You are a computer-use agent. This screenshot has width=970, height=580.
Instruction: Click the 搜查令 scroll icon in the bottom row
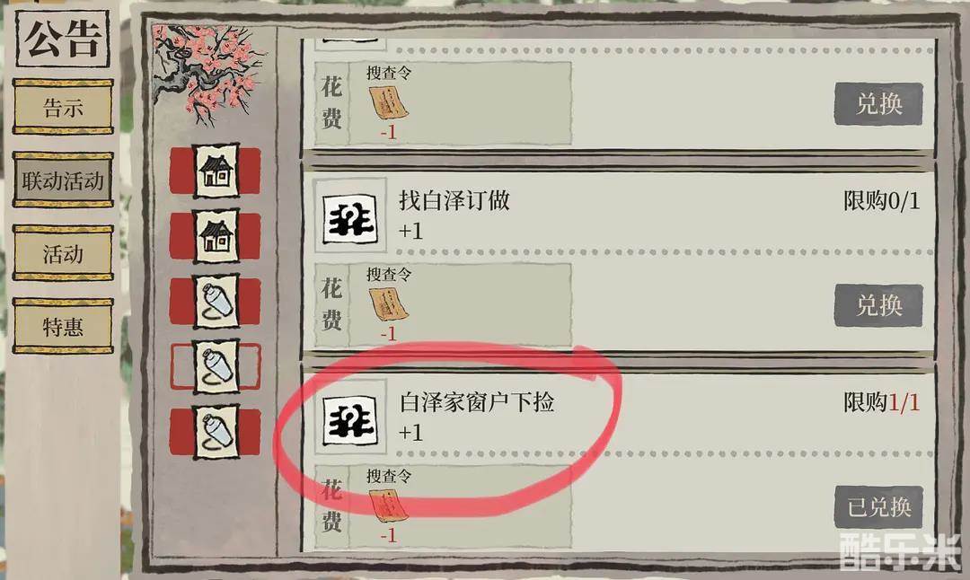[389, 505]
